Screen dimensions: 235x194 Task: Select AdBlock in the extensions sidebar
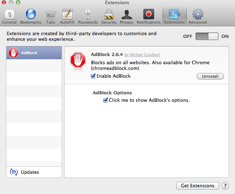34,53
